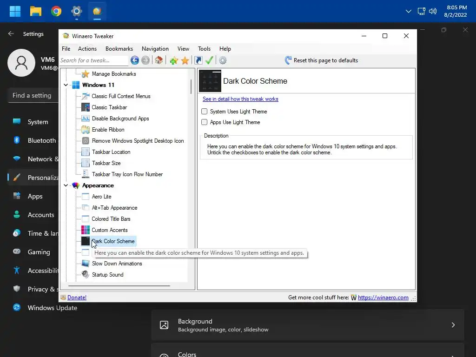Click the grey forward navigation arrow
The width and height of the screenshot is (476, 357).
(x=145, y=60)
